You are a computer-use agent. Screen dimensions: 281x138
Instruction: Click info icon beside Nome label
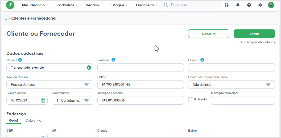(20, 60)
